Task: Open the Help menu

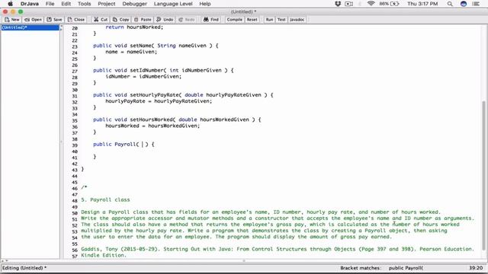Action: [205, 4]
